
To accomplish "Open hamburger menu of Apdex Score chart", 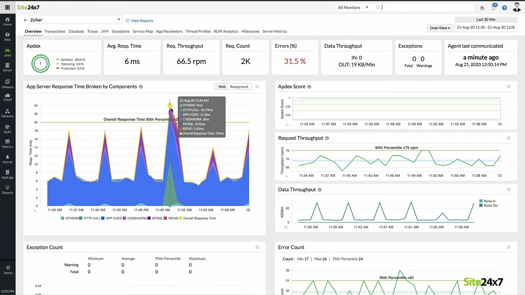I will (x=509, y=87).
